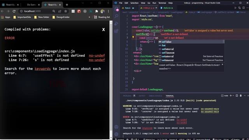This screenshot has height=140, width=249.
Task: Select setTimeout autocomplete suggestion
Action: [191, 53]
